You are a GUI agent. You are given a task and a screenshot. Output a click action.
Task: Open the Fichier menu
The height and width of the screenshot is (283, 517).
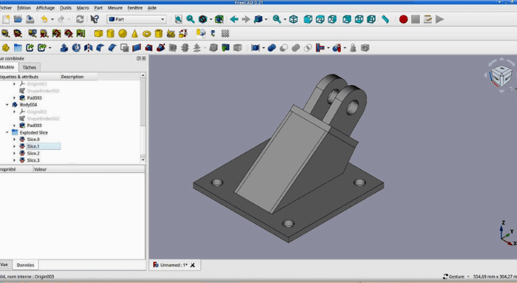tap(6, 8)
